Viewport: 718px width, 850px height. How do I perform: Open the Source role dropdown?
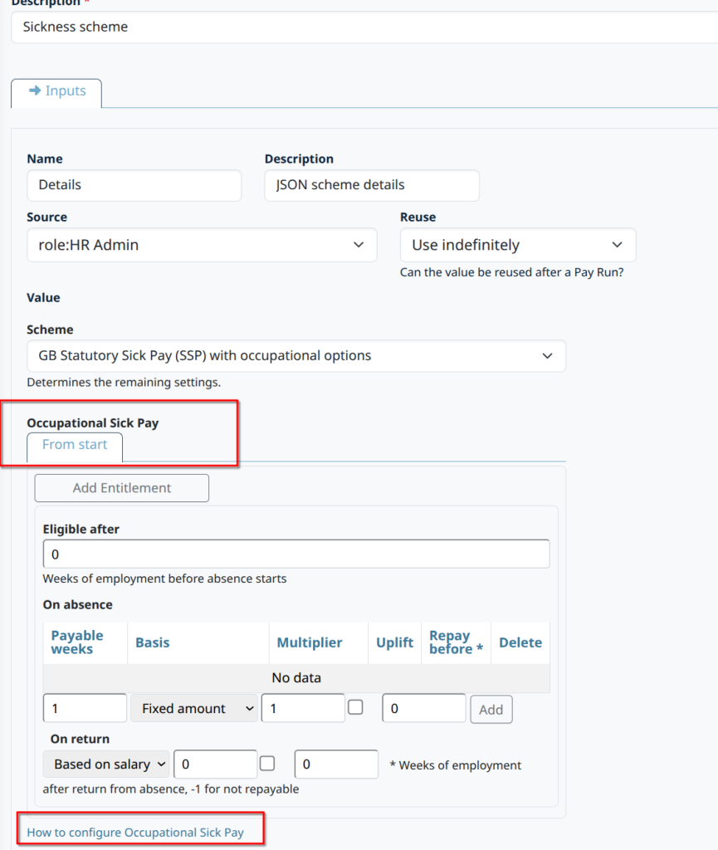tap(202, 245)
